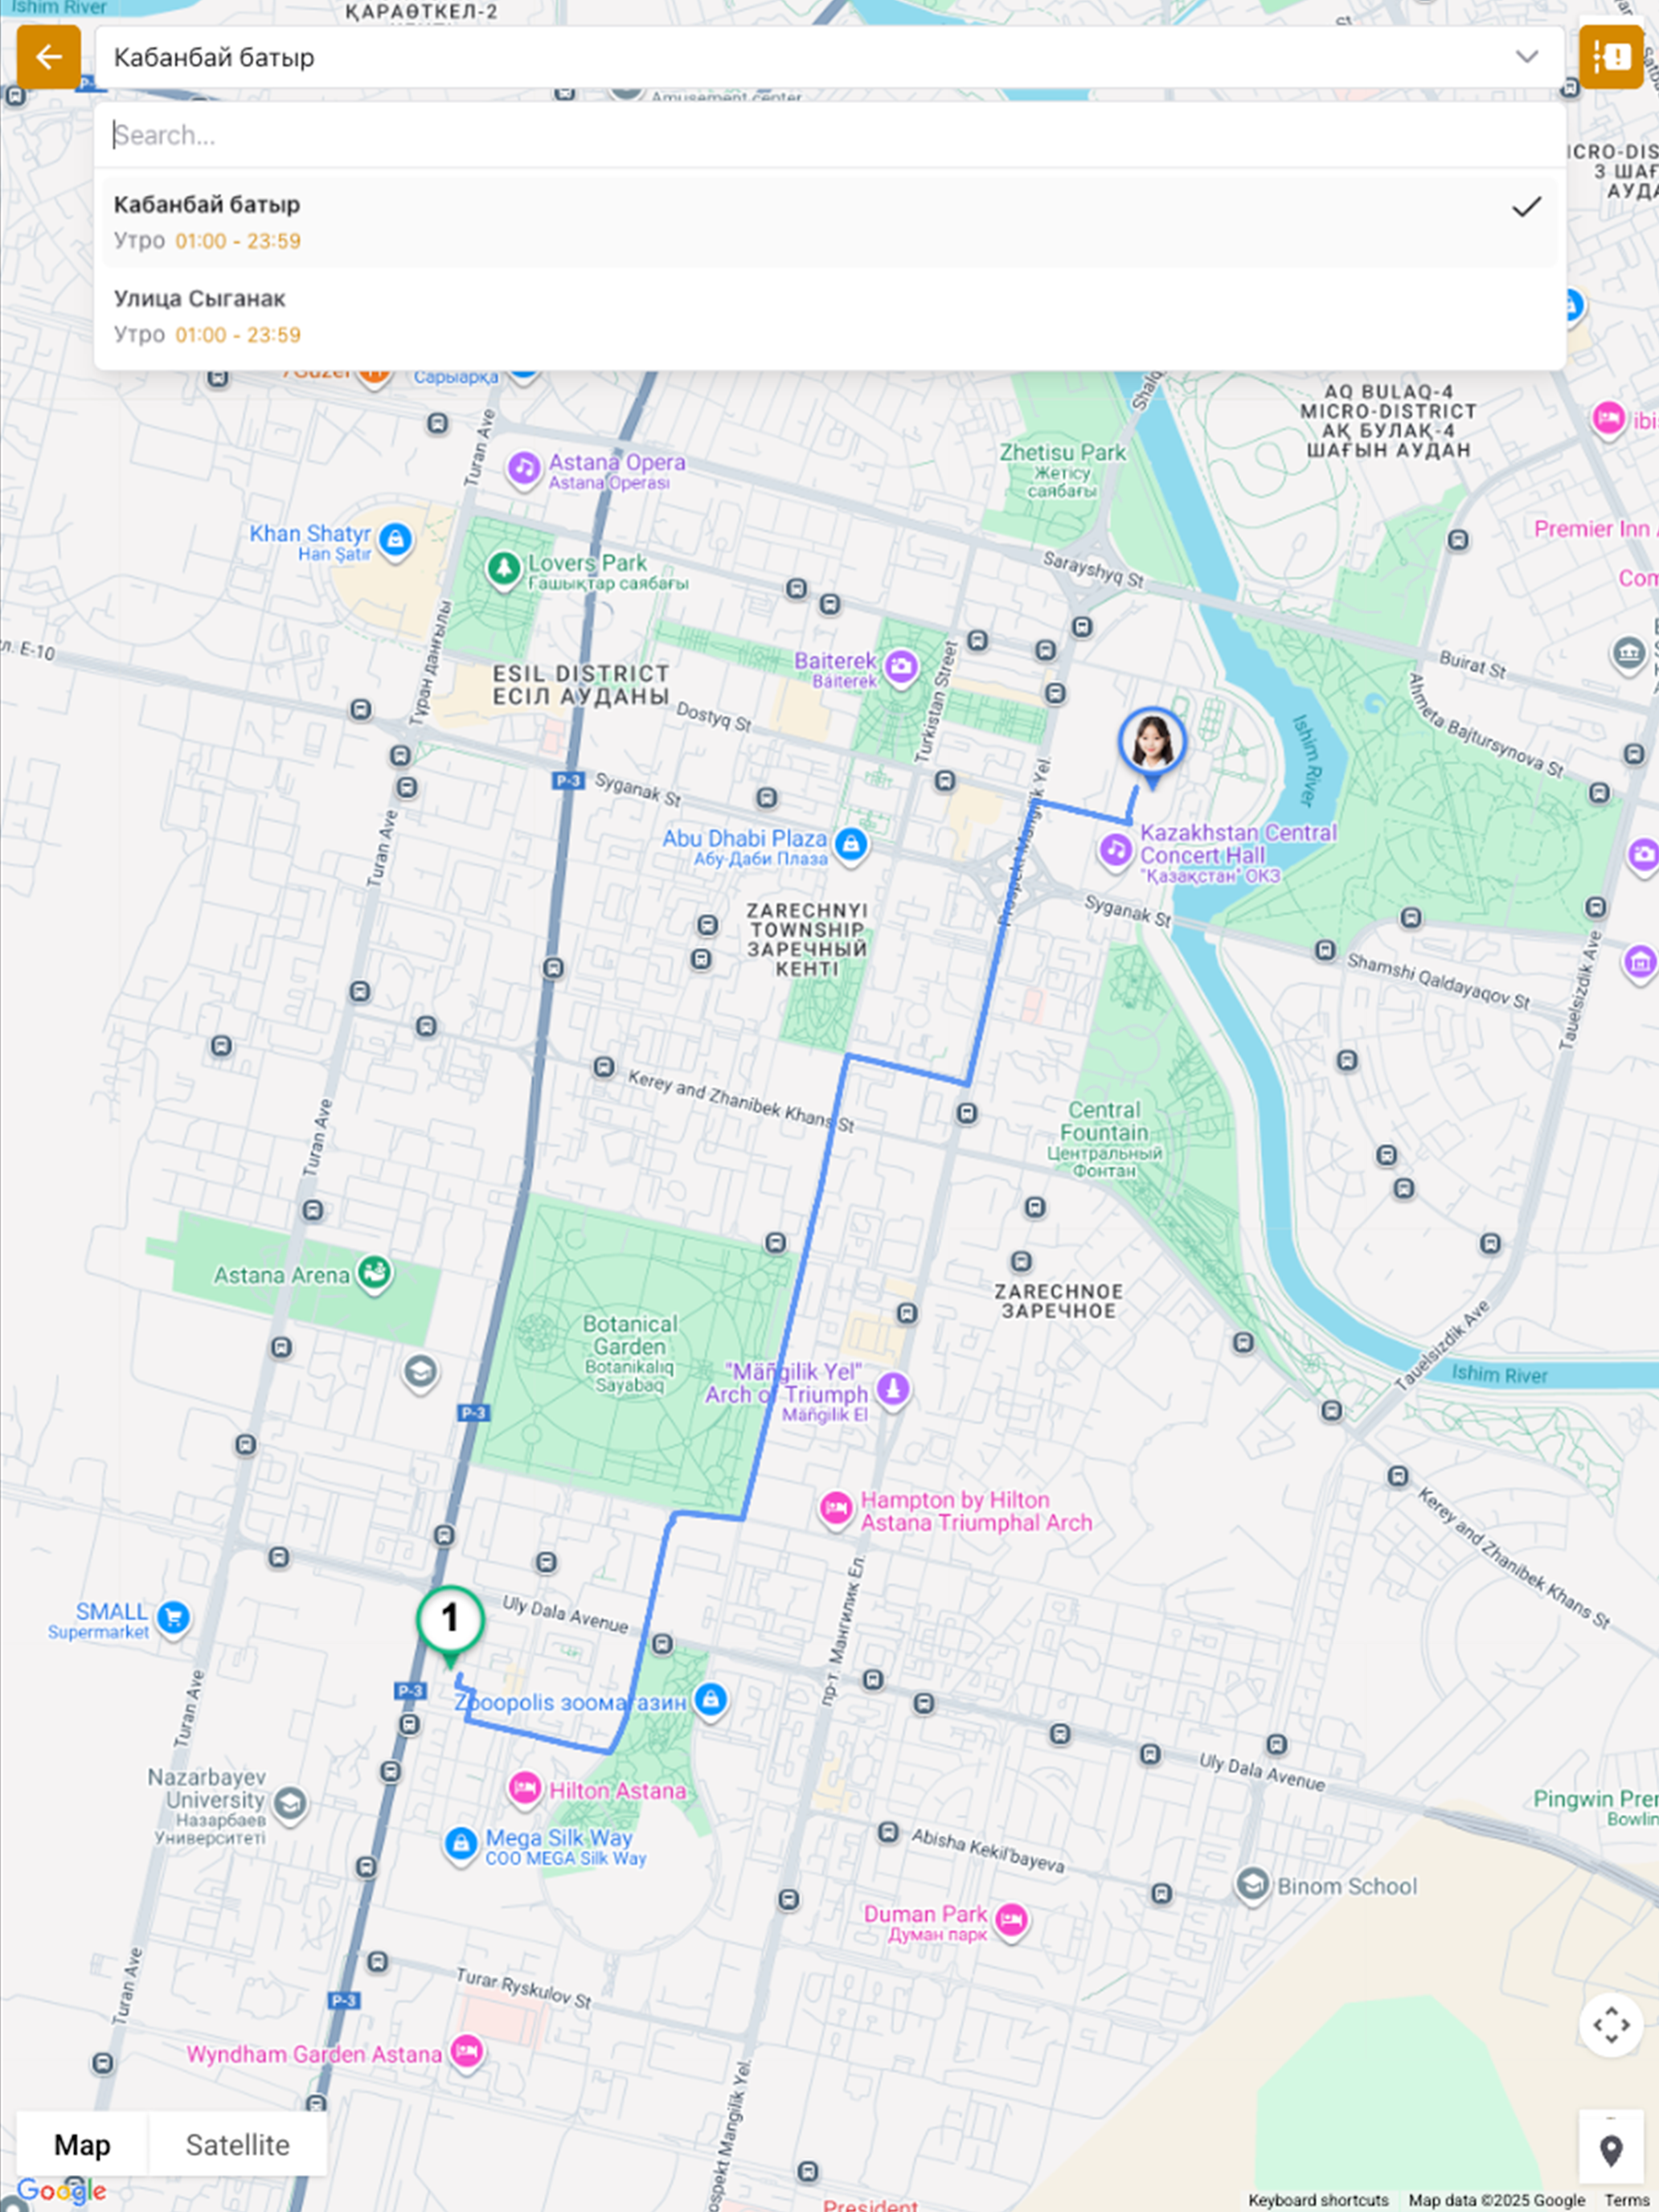Click the Mega Silk Way shopping icon

point(460,1843)
